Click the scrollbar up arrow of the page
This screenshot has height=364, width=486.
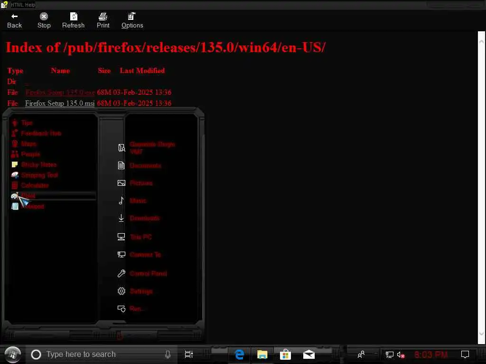click(481, 41)
